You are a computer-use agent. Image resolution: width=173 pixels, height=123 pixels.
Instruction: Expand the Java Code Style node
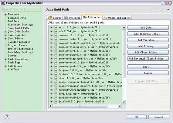pos(5,32)
